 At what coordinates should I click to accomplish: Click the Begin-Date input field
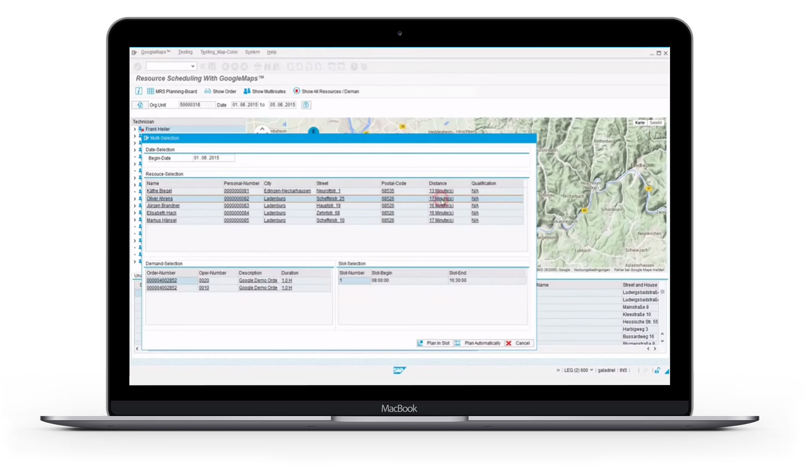click(214, 158)
